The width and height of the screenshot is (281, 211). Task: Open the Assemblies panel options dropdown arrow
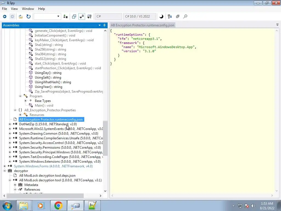click(100, 25)
